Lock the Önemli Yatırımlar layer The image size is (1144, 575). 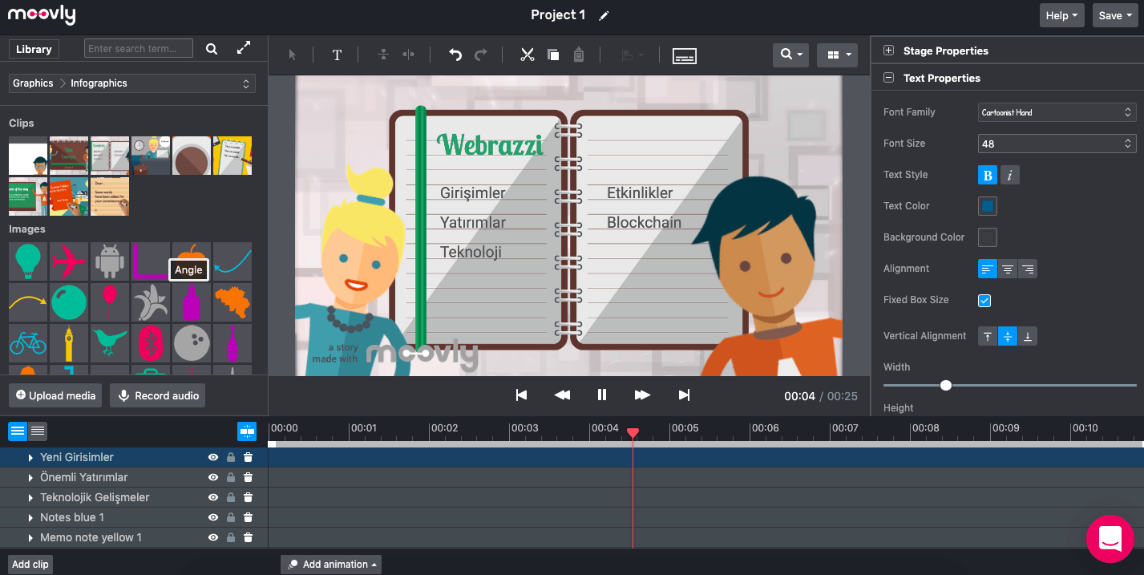pyautogui.click(x=231, y=477)
